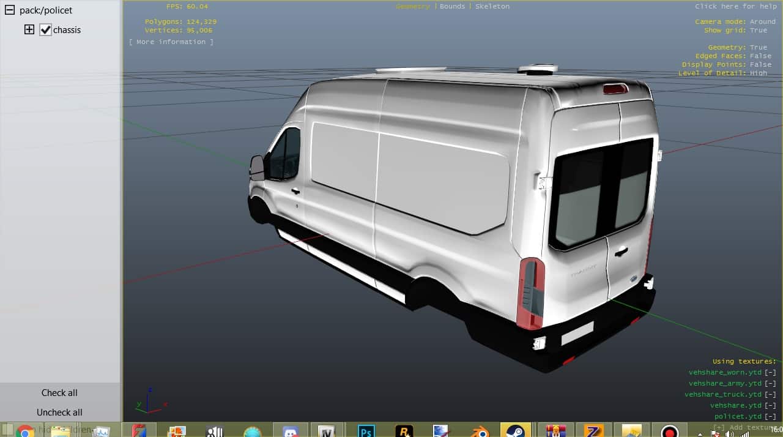
Task: Collapse the pack:/policet root node
Action: [9, 10]
